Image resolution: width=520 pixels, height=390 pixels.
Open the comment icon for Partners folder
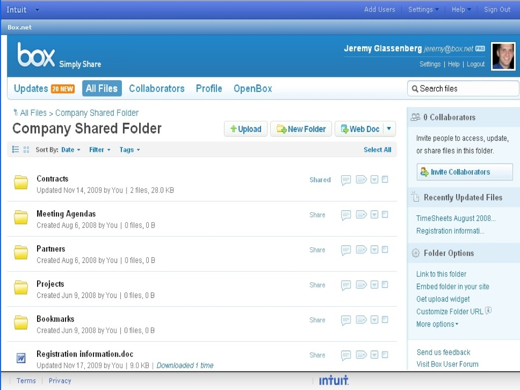tap(346, 250)
